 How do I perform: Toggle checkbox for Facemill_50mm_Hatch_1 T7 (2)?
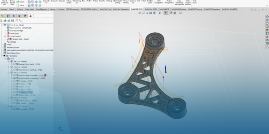[14, 70]
